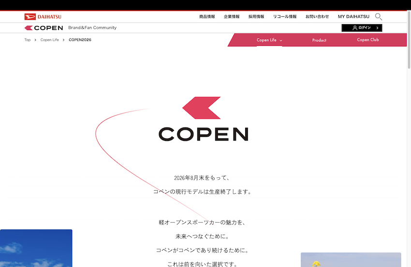Image resolution: width=411 pixels, height=267 pixels.
Task: Expand the Copen Life dropdown
Action: (269, 40)
